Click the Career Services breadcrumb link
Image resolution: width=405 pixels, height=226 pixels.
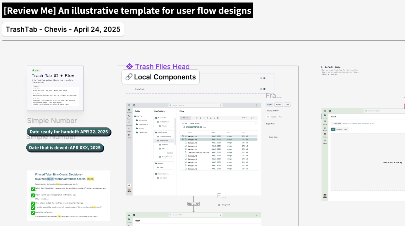(195, 123)
